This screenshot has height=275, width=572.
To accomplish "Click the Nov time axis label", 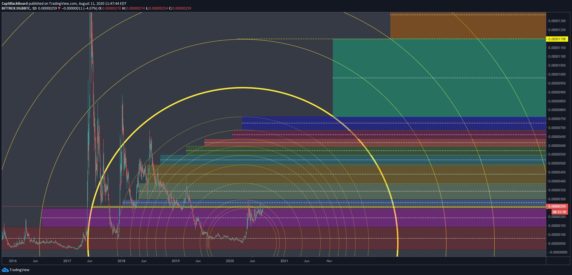I will [x=329, y=261].
